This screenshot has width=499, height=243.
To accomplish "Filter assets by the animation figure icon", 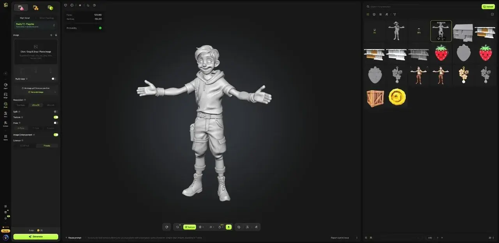I will click(x=387, y=14).
